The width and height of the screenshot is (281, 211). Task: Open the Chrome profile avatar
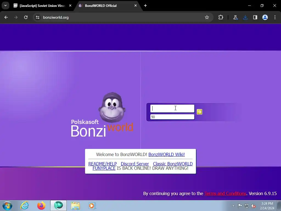[x=265, y=17]
